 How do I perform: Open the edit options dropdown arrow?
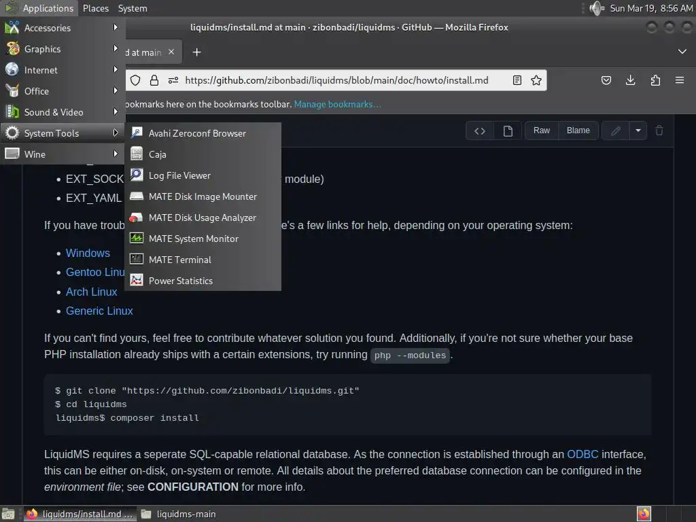click(638, 131)
